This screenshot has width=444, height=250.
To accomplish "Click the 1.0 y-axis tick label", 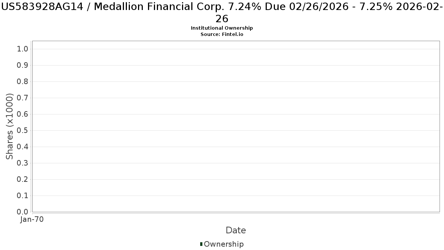I will pyautogui.click(x=23, y=49).
